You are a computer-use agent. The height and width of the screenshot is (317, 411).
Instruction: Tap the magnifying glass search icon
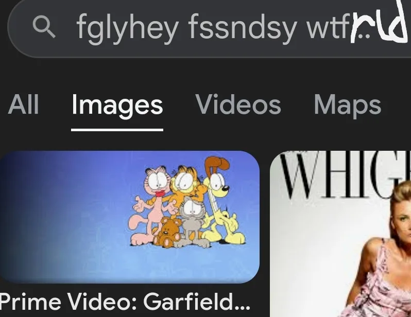(x=44, y=26)
